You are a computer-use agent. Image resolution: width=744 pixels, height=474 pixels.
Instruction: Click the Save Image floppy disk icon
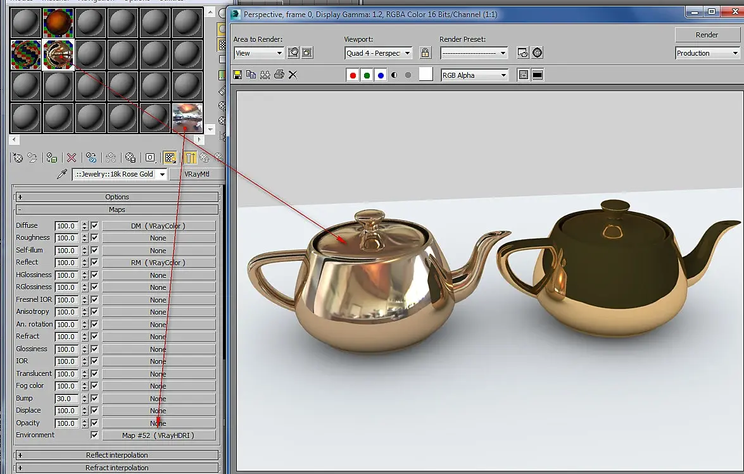[238, 75]
